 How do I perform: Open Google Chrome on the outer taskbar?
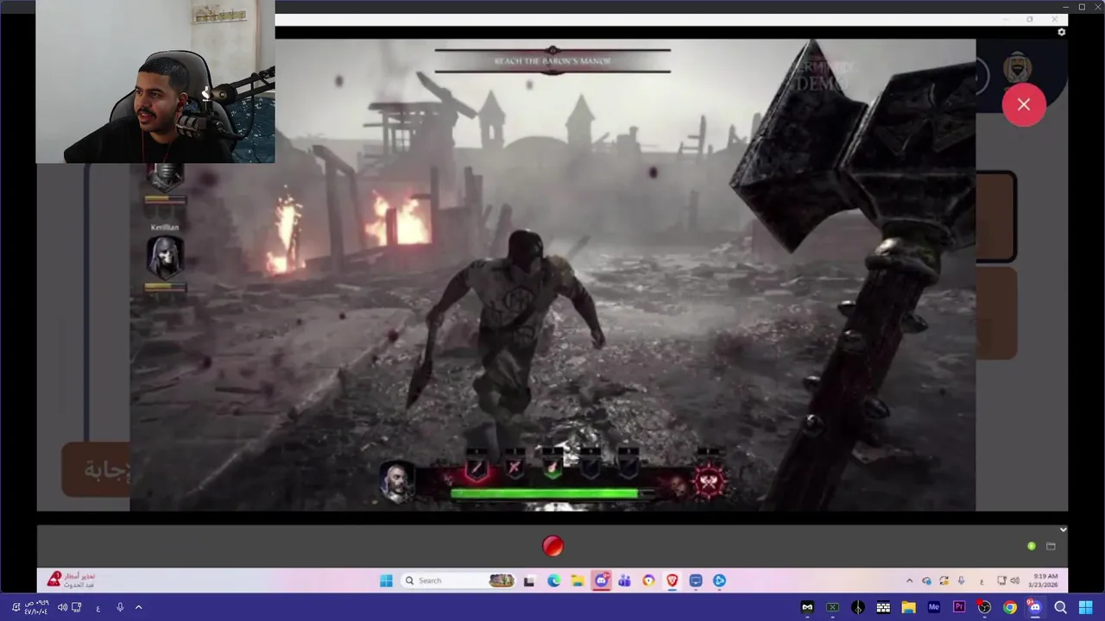(x=1009, y=607)
